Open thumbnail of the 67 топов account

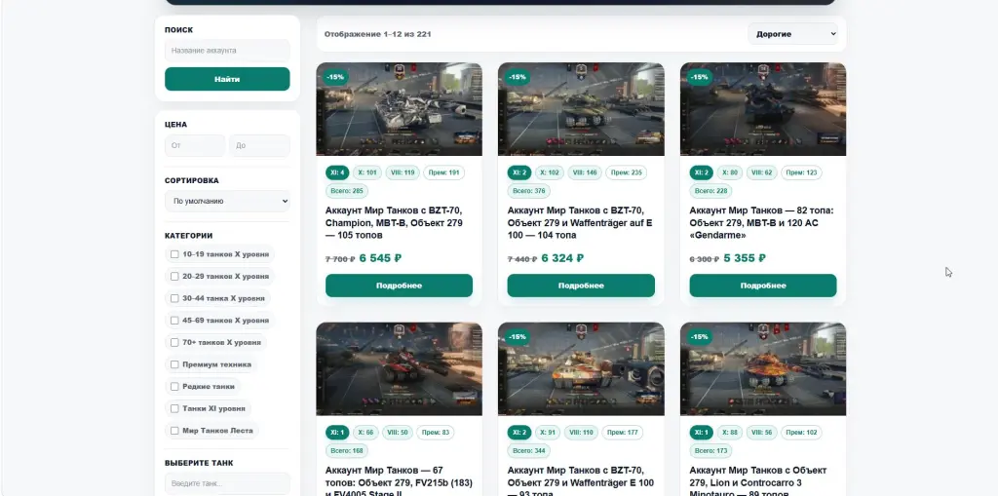pyautogui.click(x=399, y=368)
